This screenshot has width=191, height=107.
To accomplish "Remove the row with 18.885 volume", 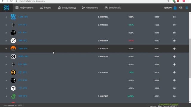I will [x=174, y=96].
